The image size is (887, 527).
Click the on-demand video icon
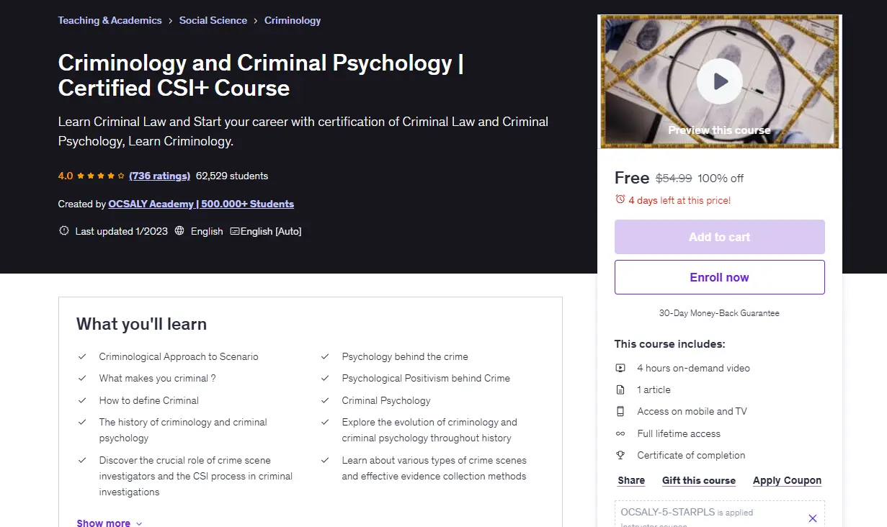(x=620, y=368)
